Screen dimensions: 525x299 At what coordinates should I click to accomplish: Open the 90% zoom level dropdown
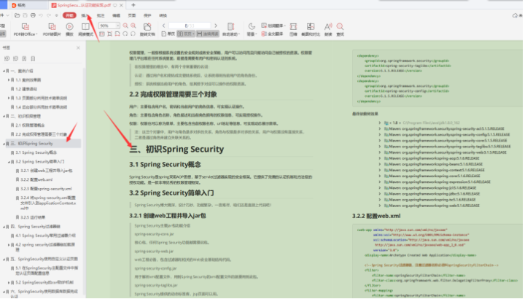117,26
